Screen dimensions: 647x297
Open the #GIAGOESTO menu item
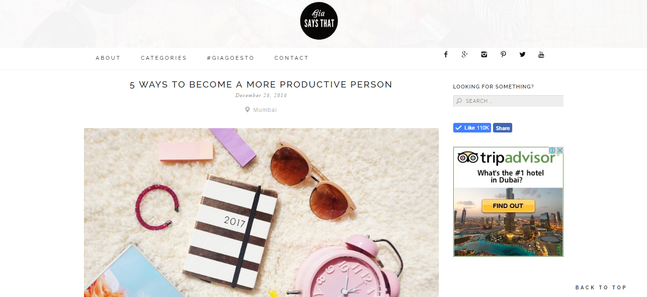[231, 58]
